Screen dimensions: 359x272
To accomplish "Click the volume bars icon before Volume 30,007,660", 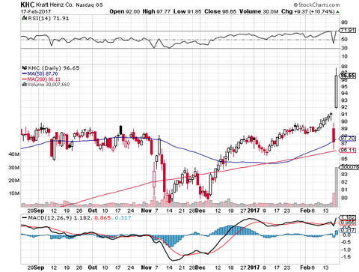I will point(24,85).
